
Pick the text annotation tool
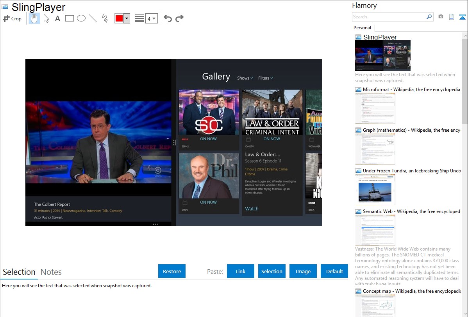pyautogui.click(x=57, y=18)
